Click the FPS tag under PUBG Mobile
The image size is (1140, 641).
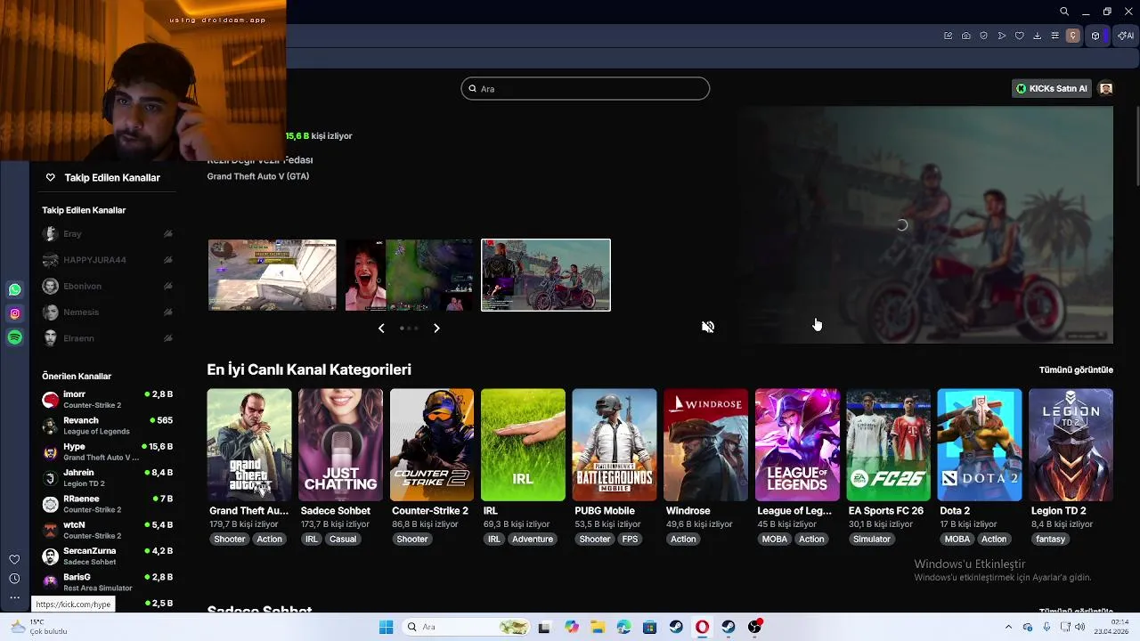click(631, 539)
